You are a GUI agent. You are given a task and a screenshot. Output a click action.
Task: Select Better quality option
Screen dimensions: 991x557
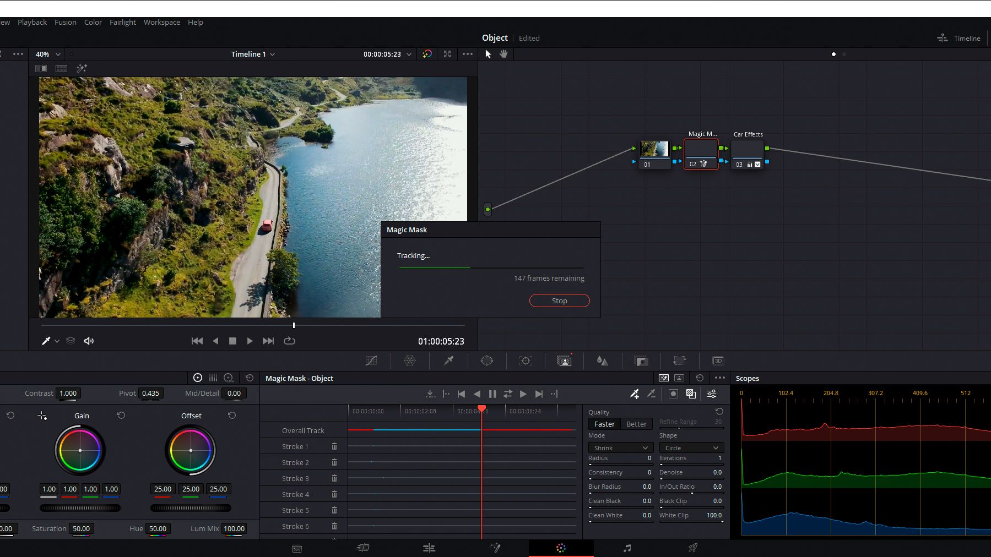point(636,424)
